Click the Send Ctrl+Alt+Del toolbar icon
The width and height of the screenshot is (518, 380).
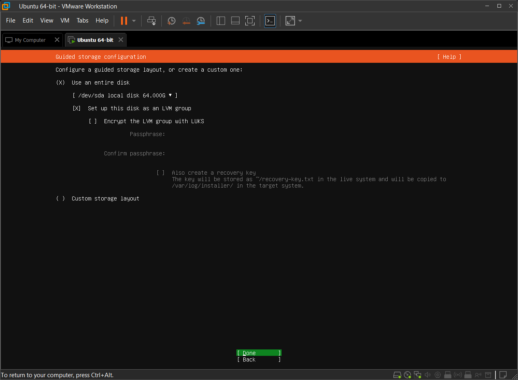152,21
